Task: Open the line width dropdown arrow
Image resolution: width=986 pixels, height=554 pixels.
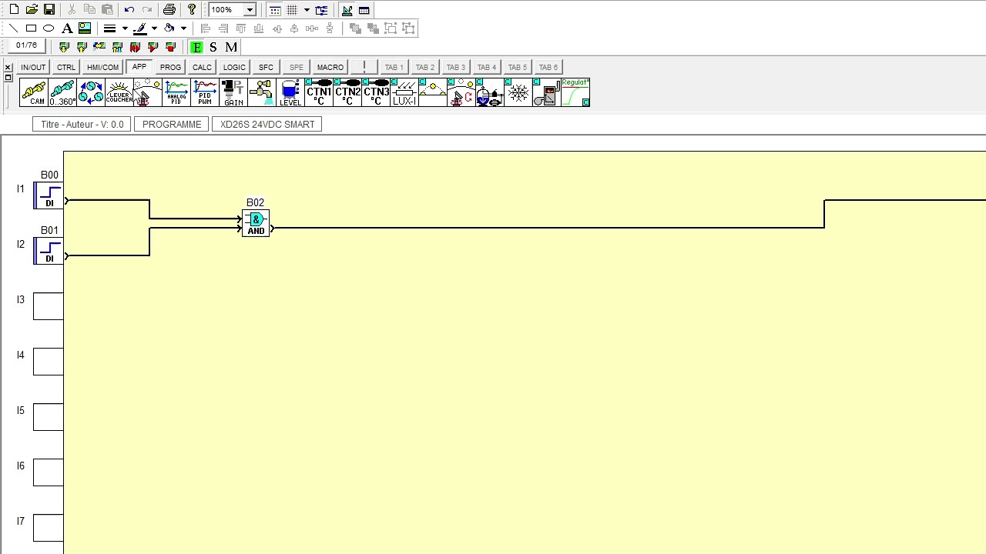Action: pyautogui.click(x=125, y=28)
